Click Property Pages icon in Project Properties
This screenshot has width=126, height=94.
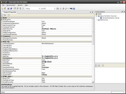(9, 15)
